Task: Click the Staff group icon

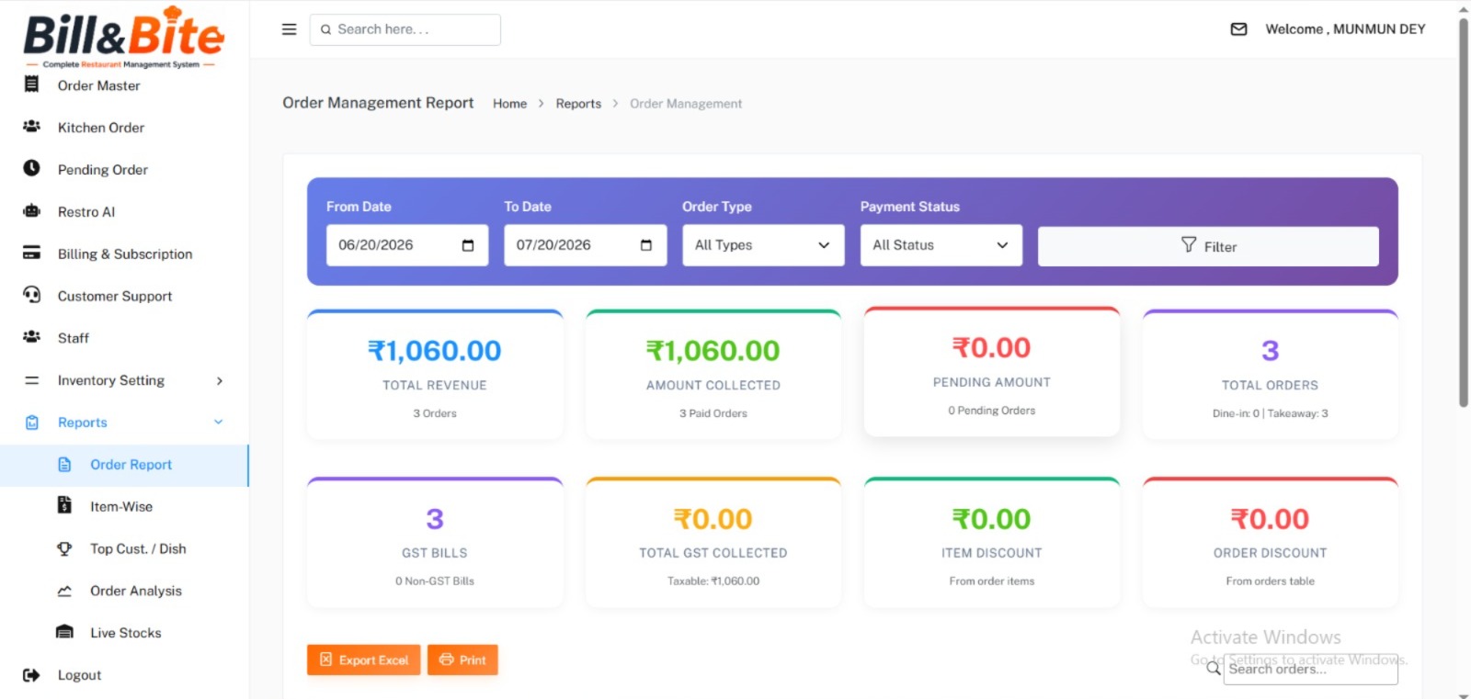Action: [x=31, y=336]
